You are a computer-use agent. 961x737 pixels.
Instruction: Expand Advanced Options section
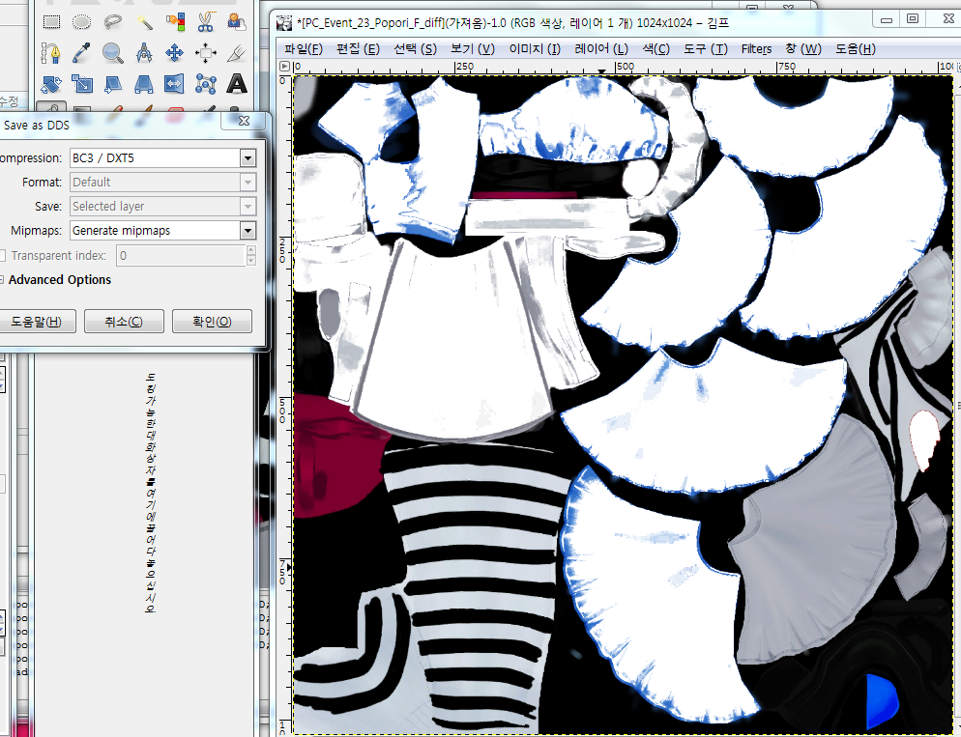point(58,280)
